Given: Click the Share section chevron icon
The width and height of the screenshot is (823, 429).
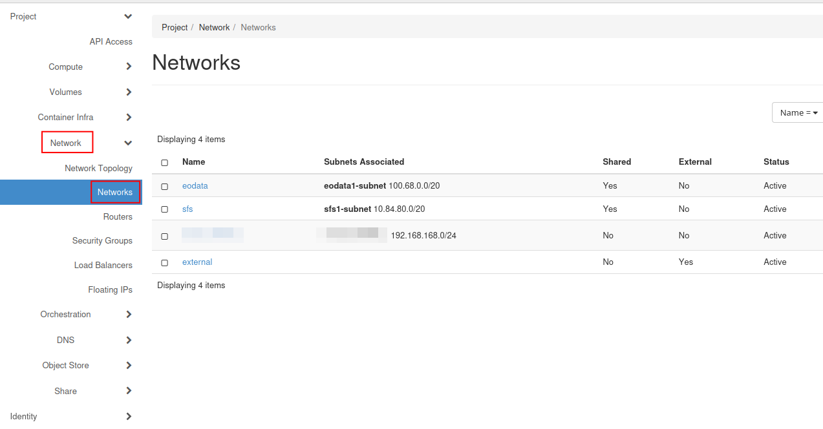Looking at the screenshot, I should tap(129, 391).
